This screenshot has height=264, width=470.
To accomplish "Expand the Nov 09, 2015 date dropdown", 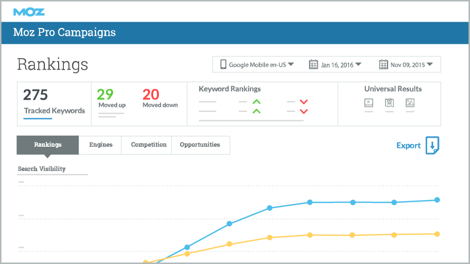I will [x=429, y=64].
